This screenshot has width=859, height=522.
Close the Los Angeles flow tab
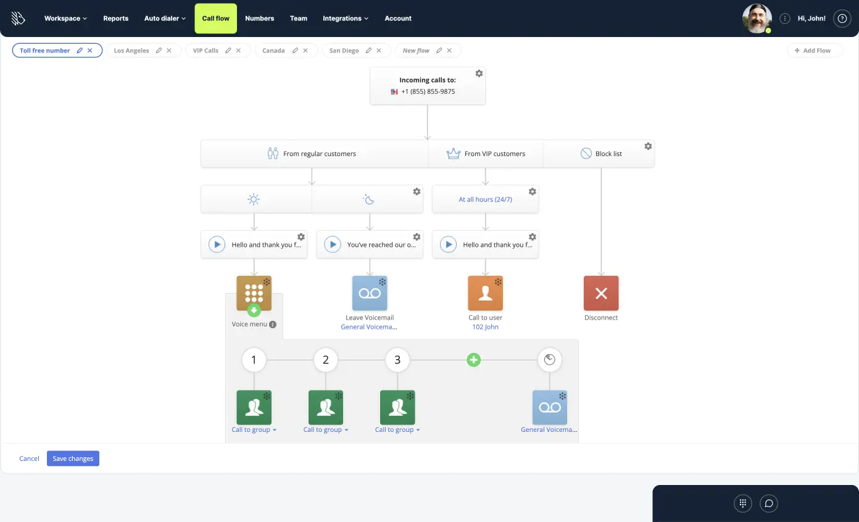coord(169,51)
